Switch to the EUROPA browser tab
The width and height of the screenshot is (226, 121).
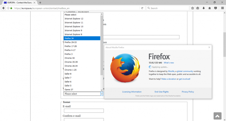pyautogui.click(x=19, y=2)
